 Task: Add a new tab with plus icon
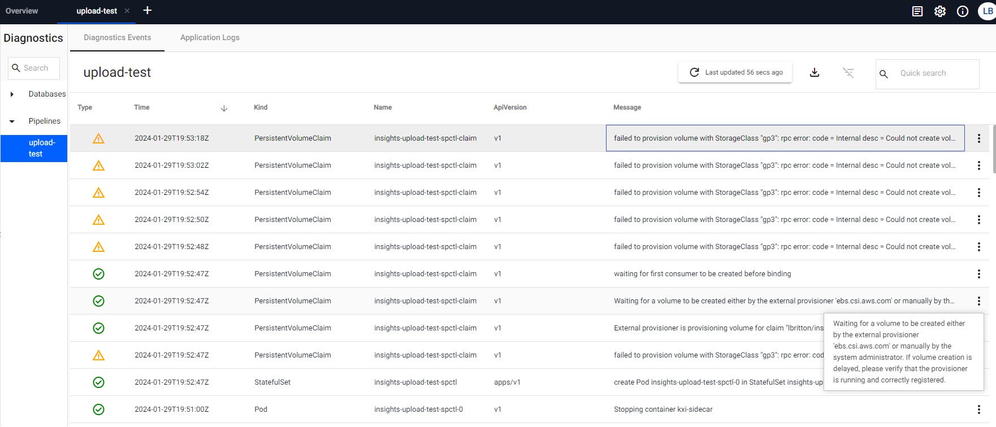click(x=148, y=11)
